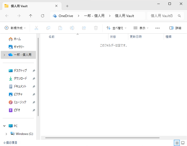Open the 並べ替え sort dropdown

(116, 28)
